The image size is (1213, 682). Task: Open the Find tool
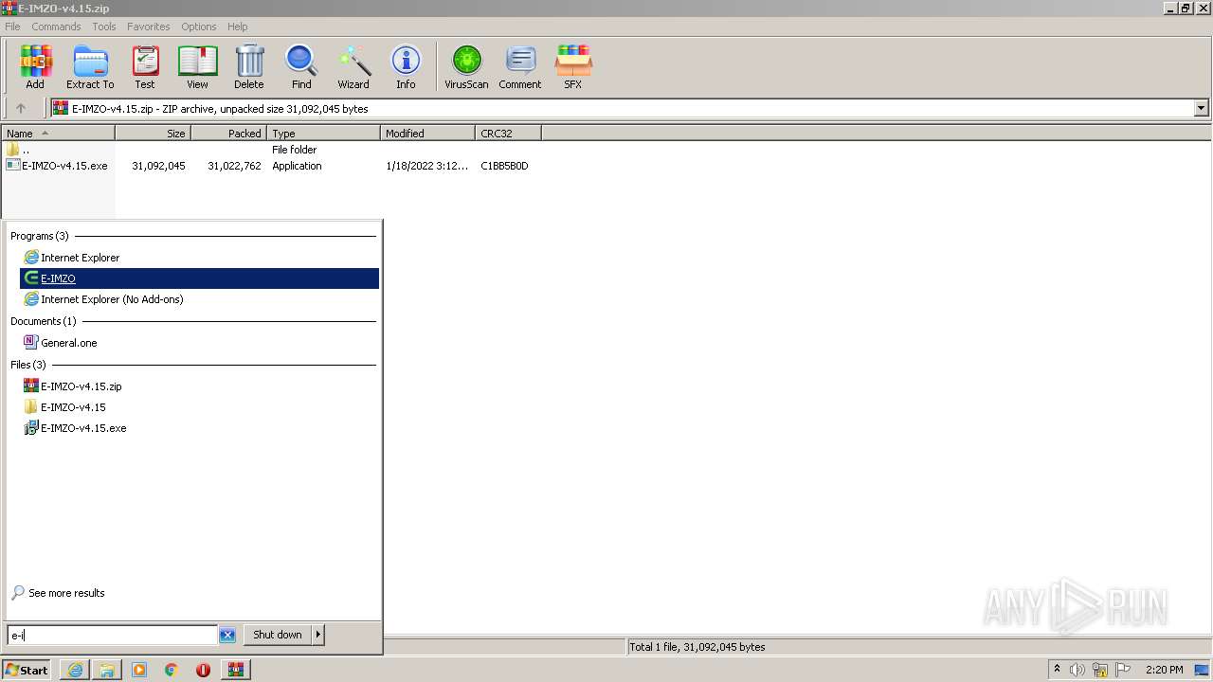(301, 67)
